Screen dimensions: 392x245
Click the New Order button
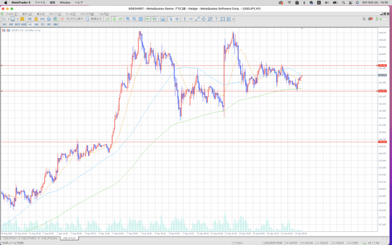93,19
